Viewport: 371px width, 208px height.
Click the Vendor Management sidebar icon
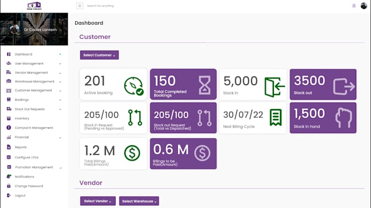click(x=9, y=73)
